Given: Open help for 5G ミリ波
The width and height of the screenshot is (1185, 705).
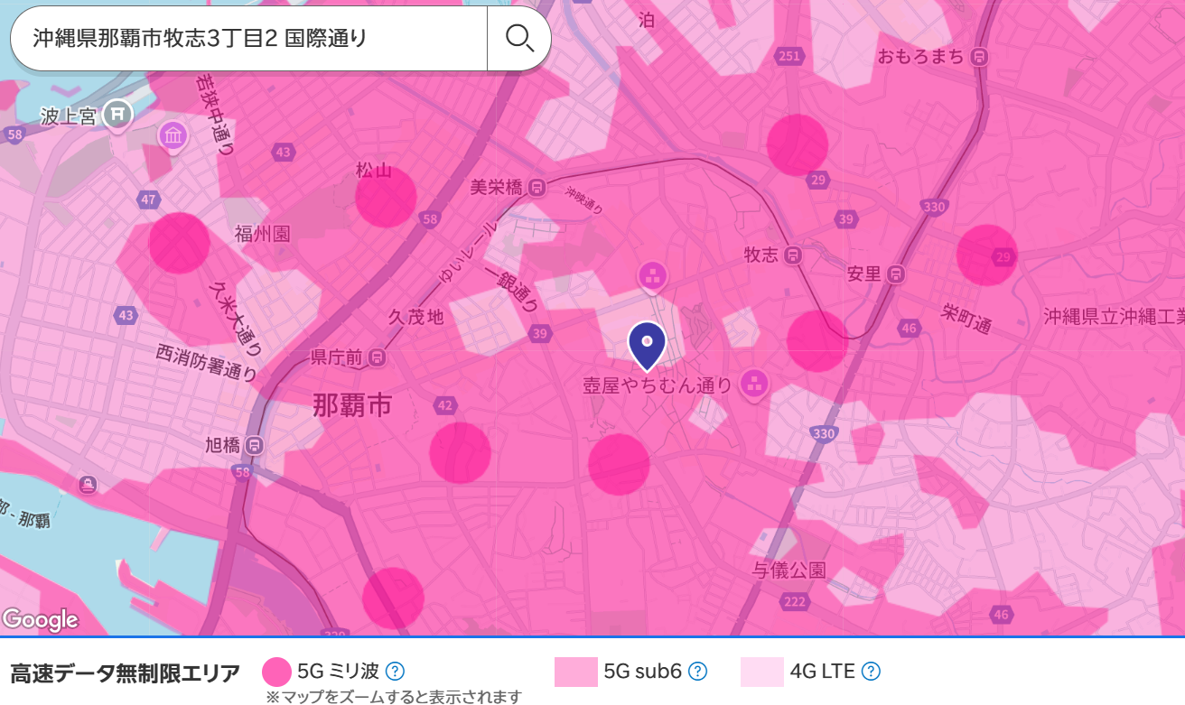Looking at the screenshot, I should pos(395,672).
